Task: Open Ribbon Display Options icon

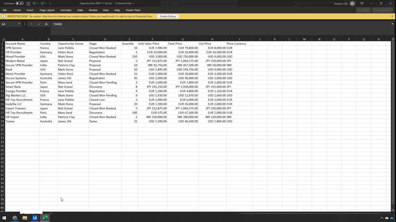Action: coord(362,3)
